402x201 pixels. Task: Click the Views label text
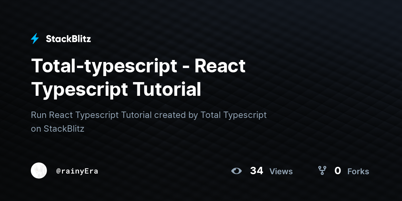tap(281, 172)
